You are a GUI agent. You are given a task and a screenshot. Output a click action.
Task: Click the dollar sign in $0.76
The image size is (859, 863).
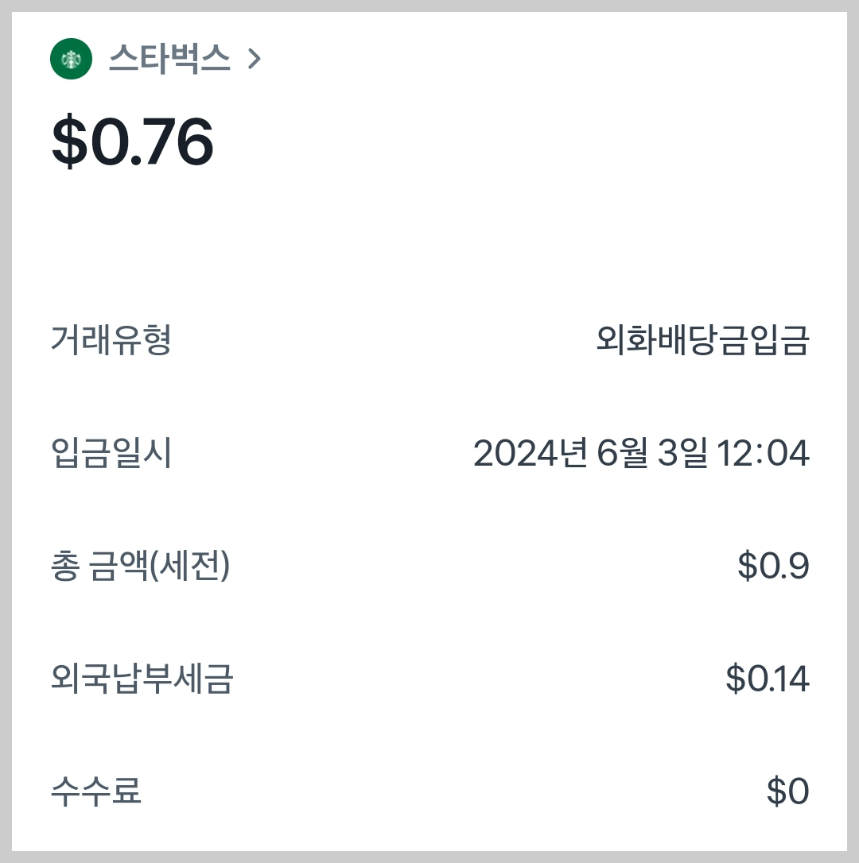click(70, 141)
